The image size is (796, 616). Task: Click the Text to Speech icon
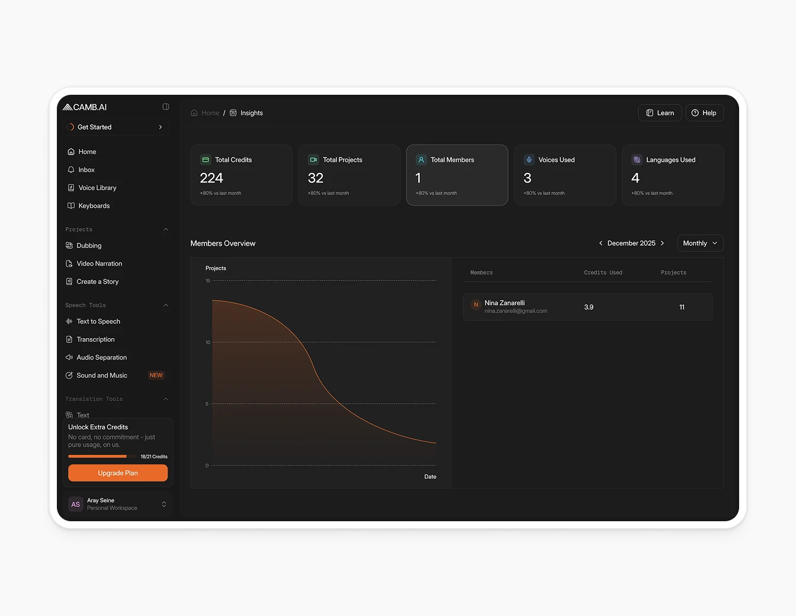[70, 321]
